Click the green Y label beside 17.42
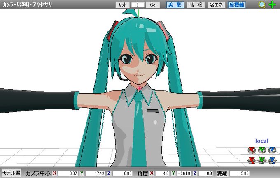This screenshot has width=280, height=178. pos(82,173)
